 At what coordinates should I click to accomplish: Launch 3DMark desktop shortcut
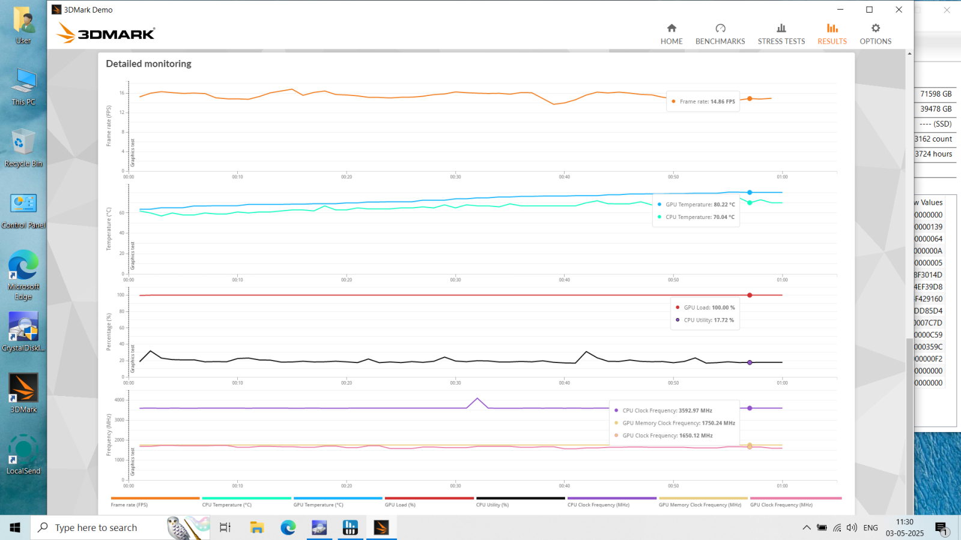click(23, 393)
